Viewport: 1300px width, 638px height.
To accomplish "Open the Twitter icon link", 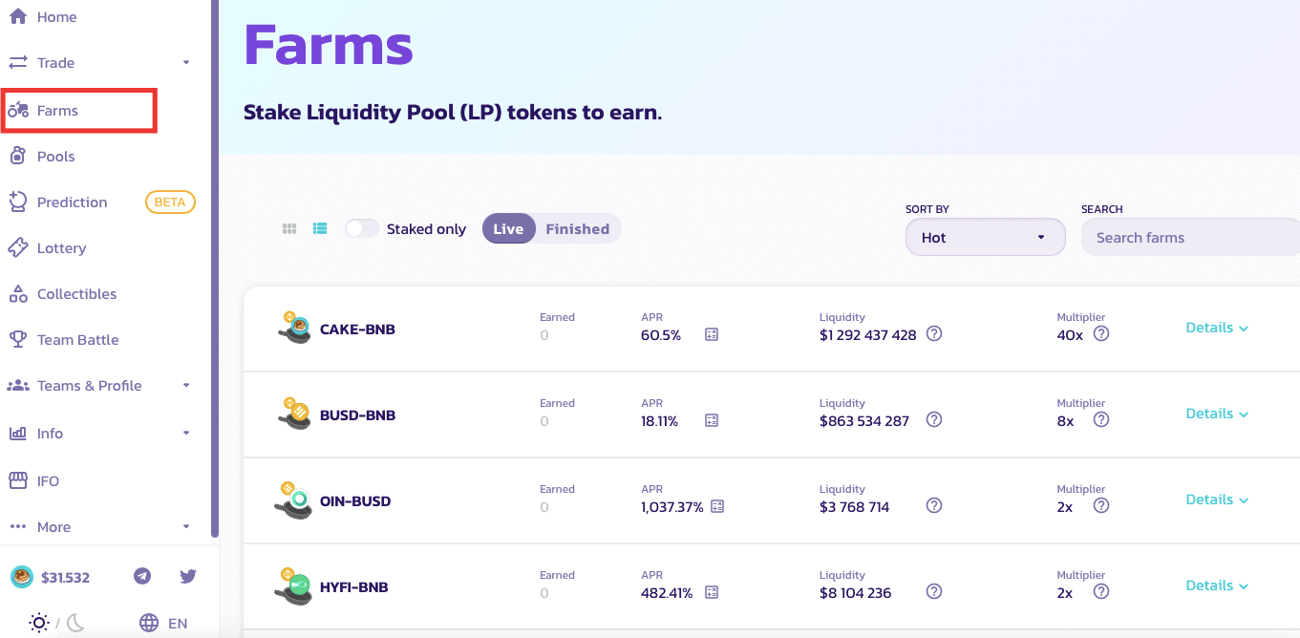I will click(188, 576).
